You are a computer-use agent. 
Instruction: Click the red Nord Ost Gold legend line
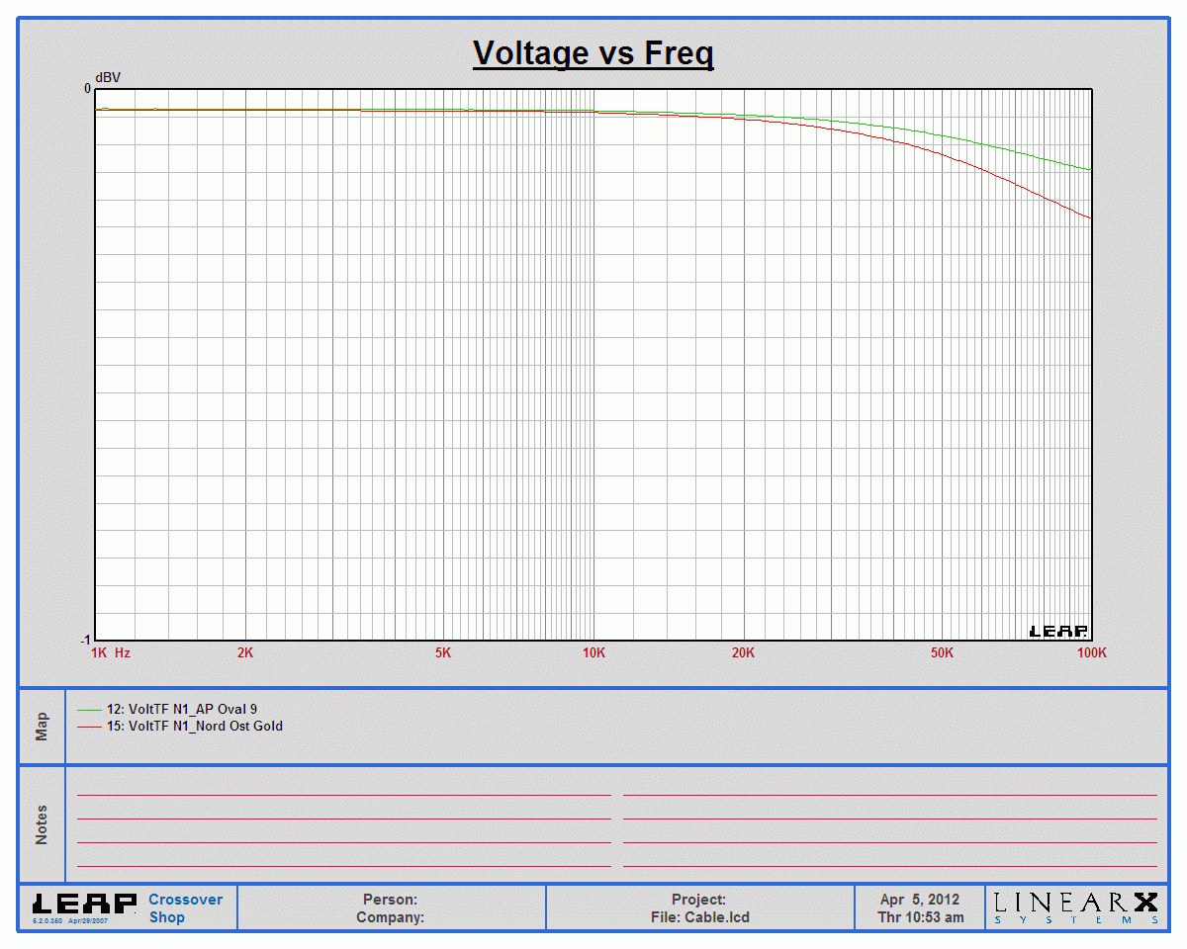coord(89,727)
